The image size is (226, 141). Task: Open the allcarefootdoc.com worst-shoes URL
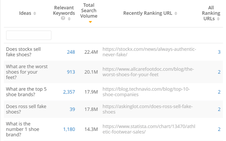(x=148, y=72)
